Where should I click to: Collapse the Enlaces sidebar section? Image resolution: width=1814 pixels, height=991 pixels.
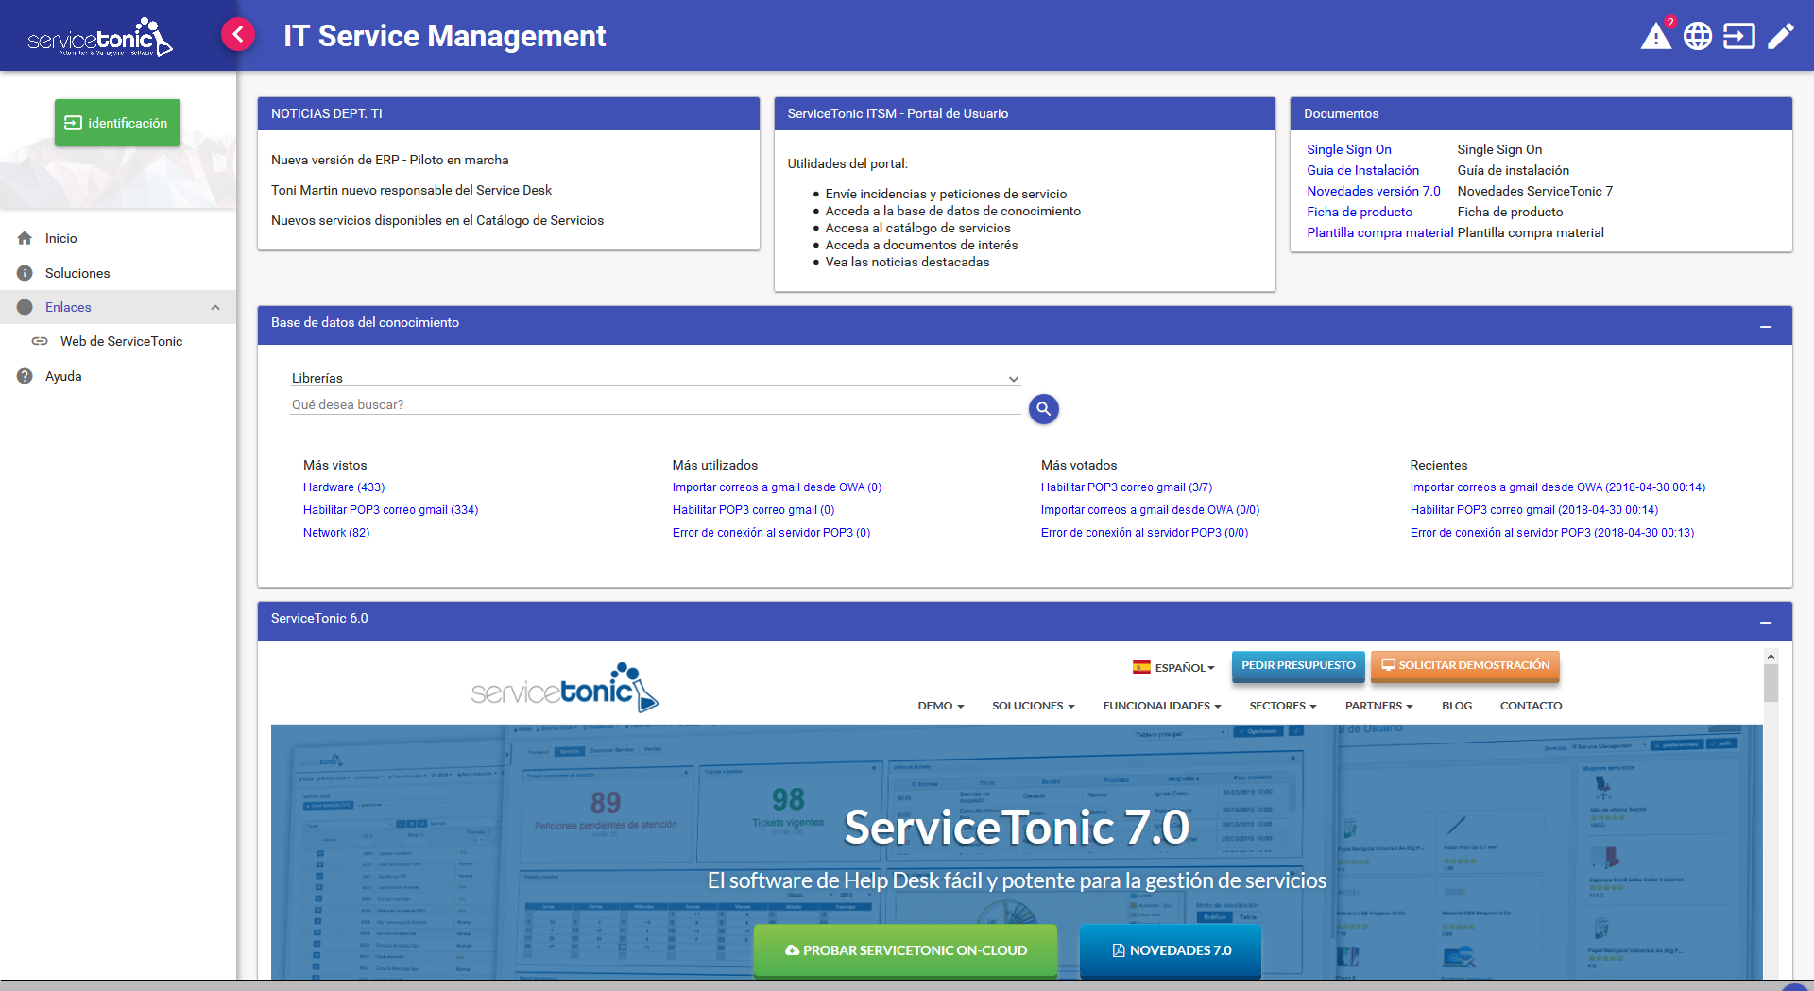(215, 307)
